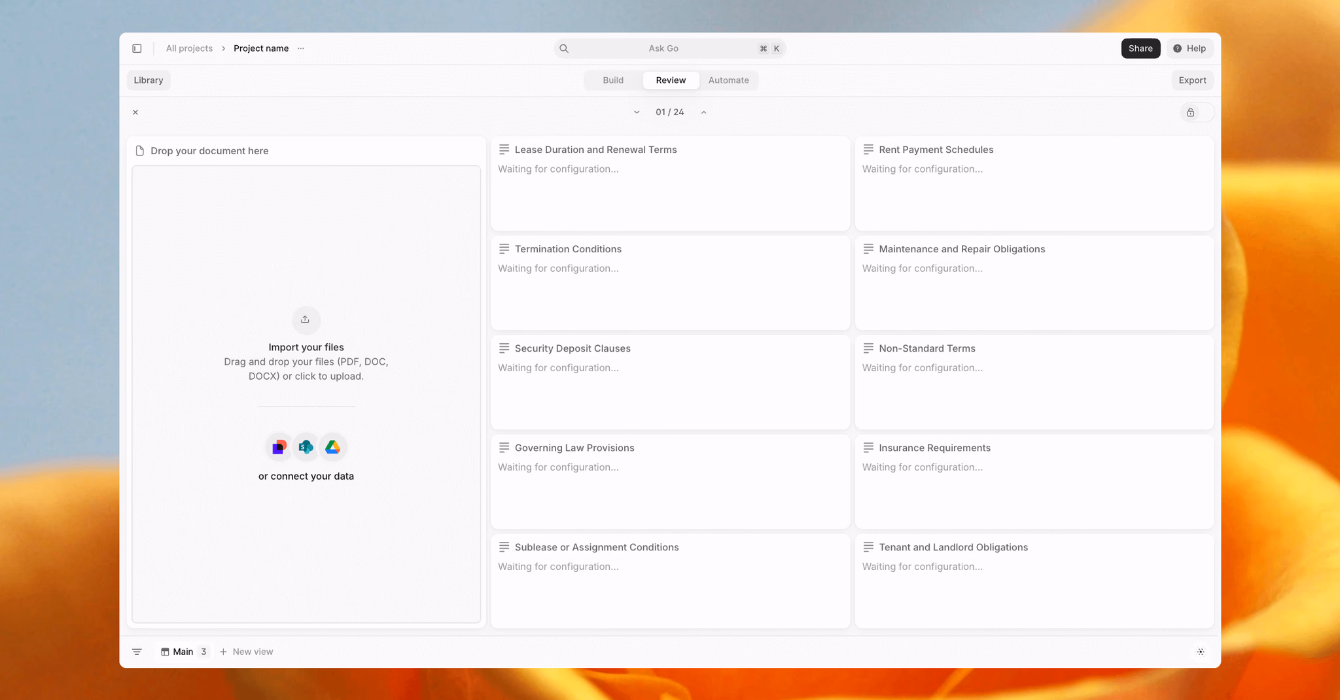This screenshot has height=700, width=1340.
Task: Navigate to All projects
Action: 189,48
